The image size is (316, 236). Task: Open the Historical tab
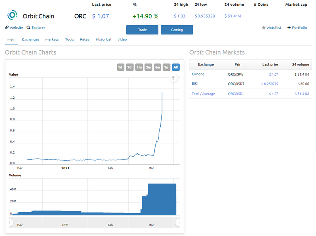click(x=103, y=39)
